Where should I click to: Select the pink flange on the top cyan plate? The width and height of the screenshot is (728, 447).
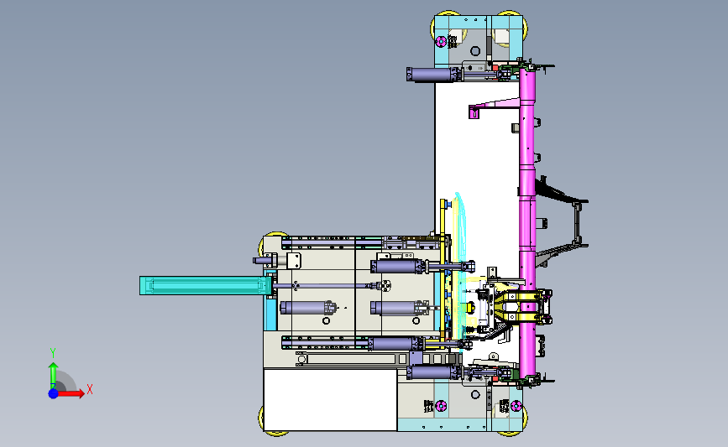coord(441,42)
